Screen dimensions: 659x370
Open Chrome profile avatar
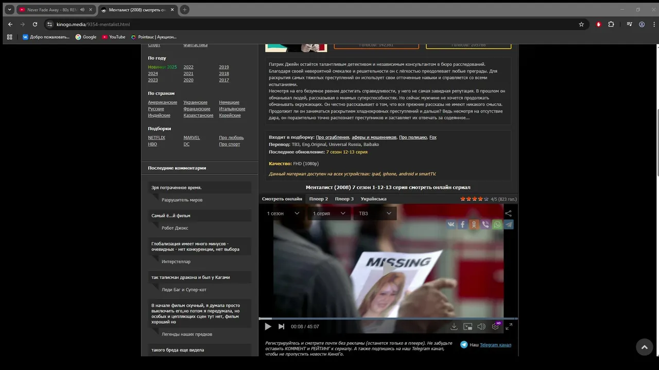tap(641, 24)
